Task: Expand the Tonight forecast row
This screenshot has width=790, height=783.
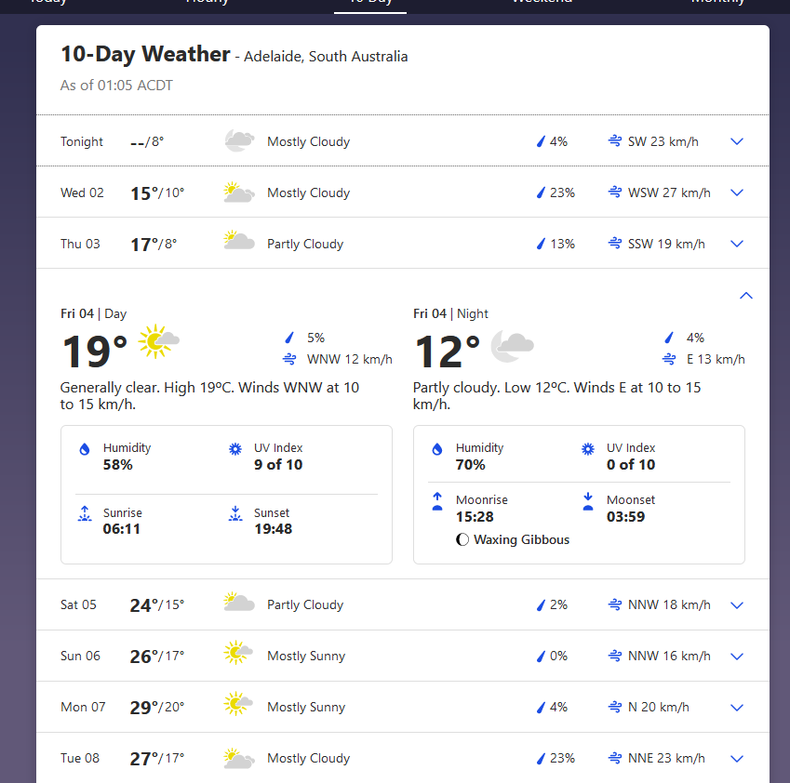Action: [737, 141]
